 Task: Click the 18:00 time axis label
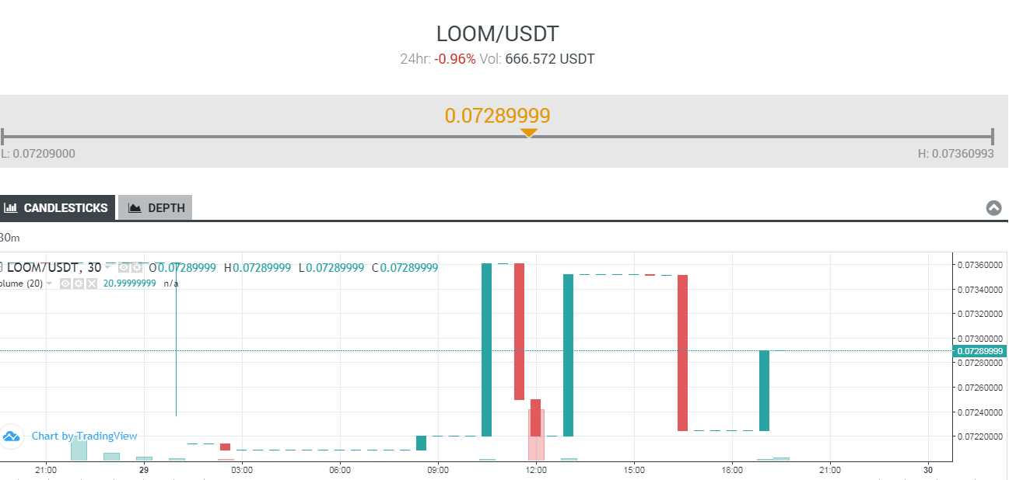(732, 470)
